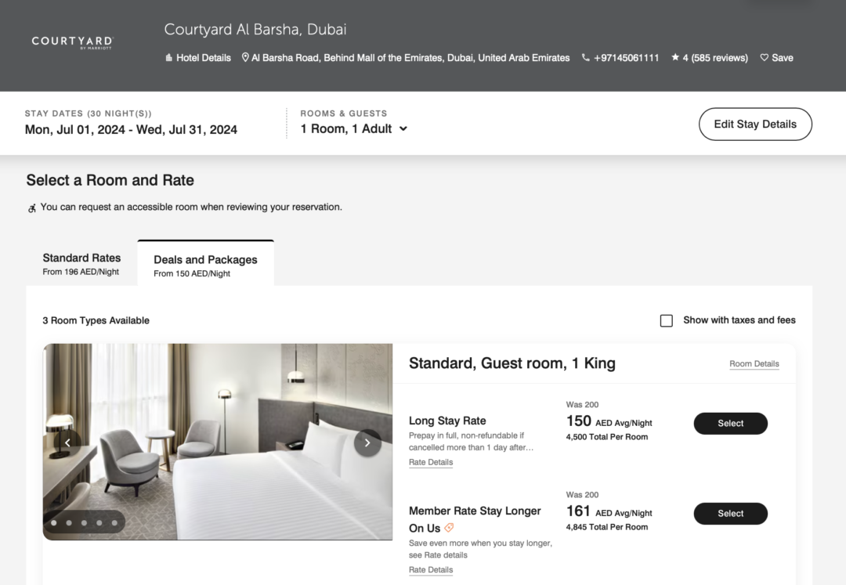846x585 pixels.
Task: Click Edit Stay Details
Action: pos(755,124)
